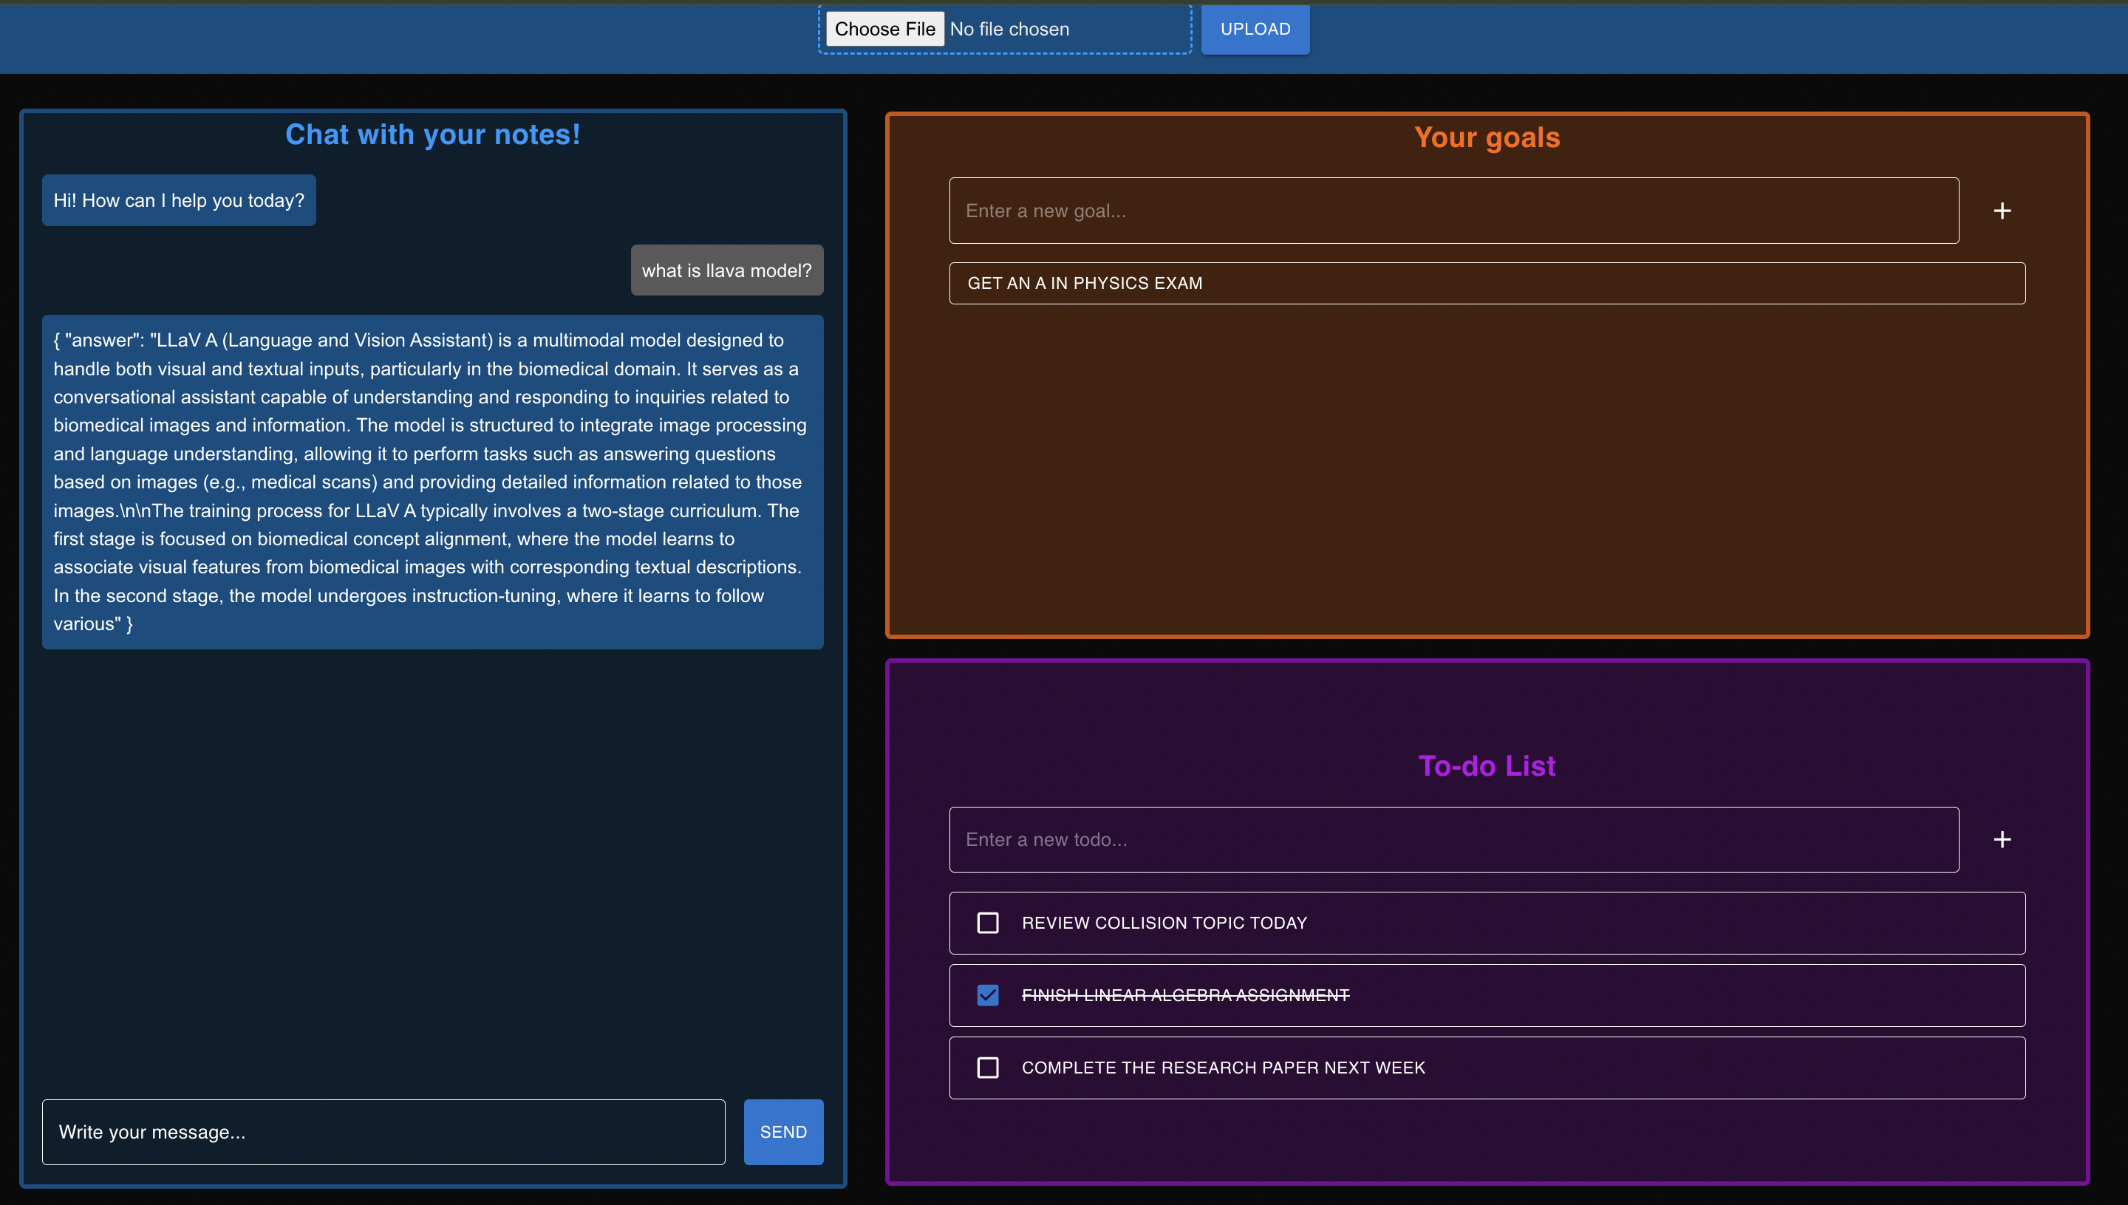Screen dimensions: 2128x1205
Task: Focus the Enter a new goal field
Action: [x=1453, y=211]
